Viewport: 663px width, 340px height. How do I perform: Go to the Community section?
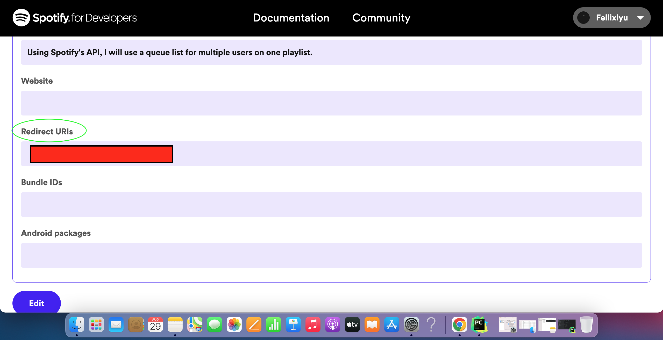(x=381, y=18)
